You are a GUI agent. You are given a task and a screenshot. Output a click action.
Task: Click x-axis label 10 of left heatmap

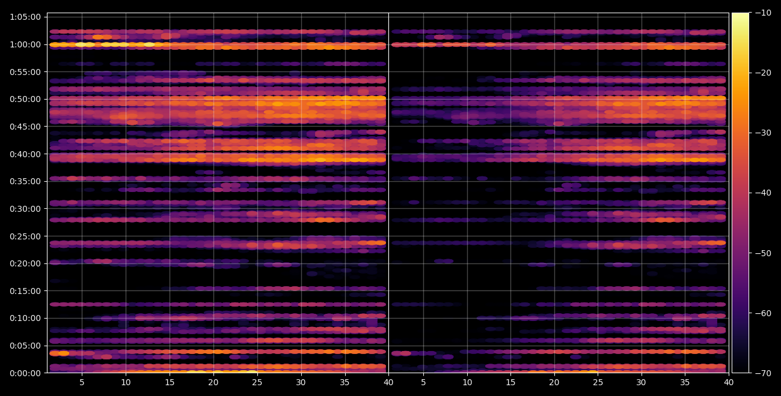(126, 382)
